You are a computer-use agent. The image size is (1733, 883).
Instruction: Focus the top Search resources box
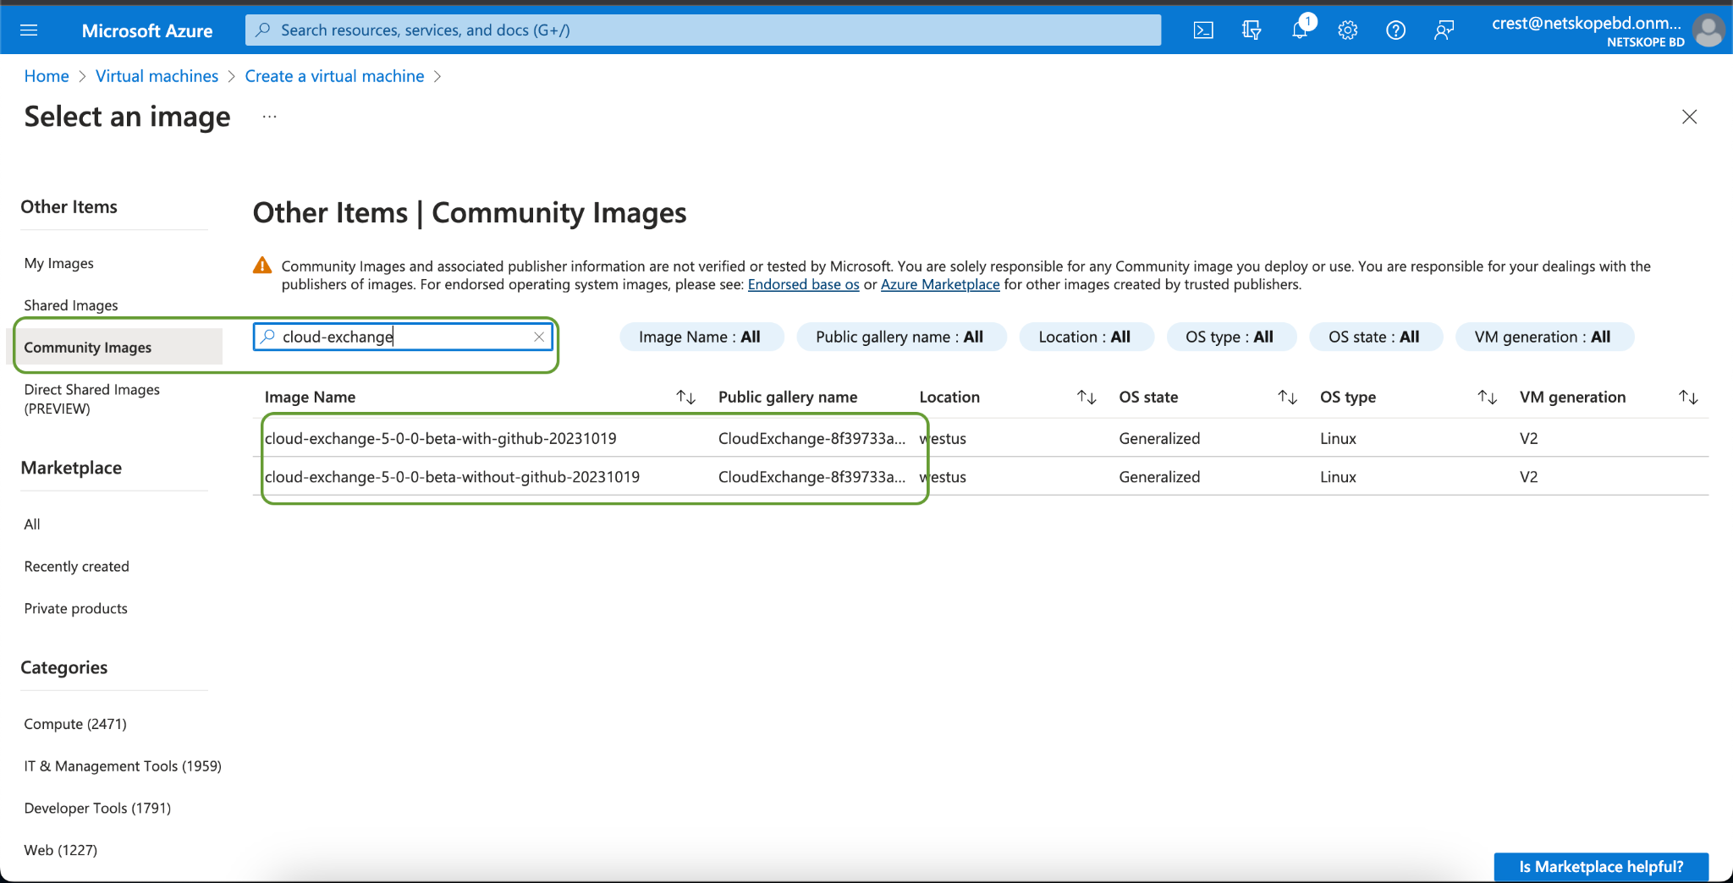tap(703, 30)
